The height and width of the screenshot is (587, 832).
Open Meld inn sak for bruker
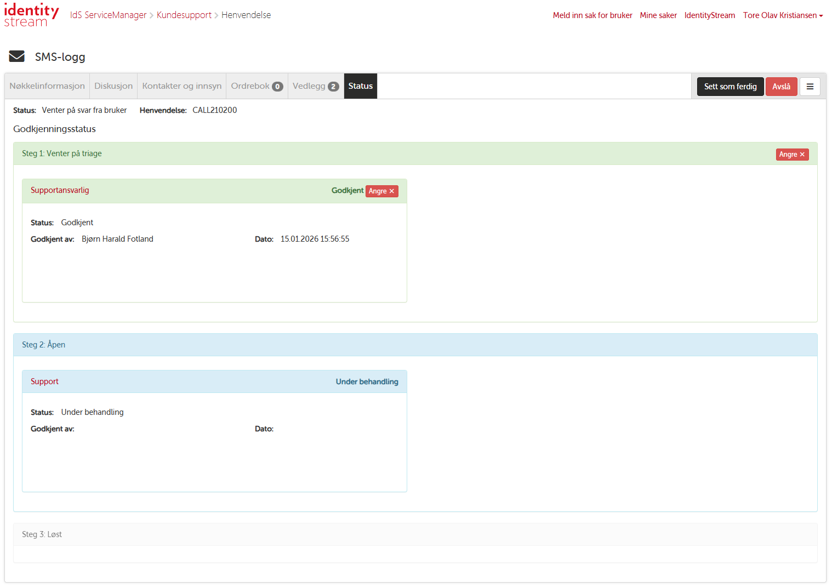pos(592,15)
